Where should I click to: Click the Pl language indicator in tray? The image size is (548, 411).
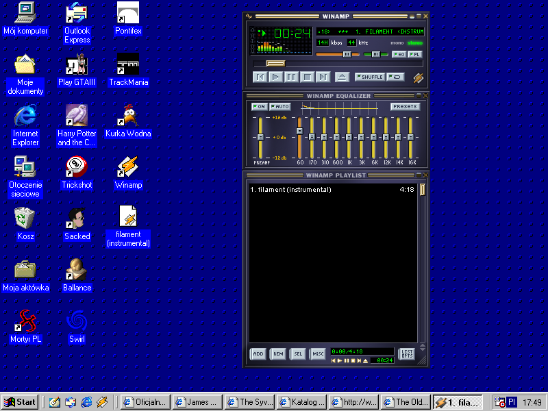tap(512, 402)
